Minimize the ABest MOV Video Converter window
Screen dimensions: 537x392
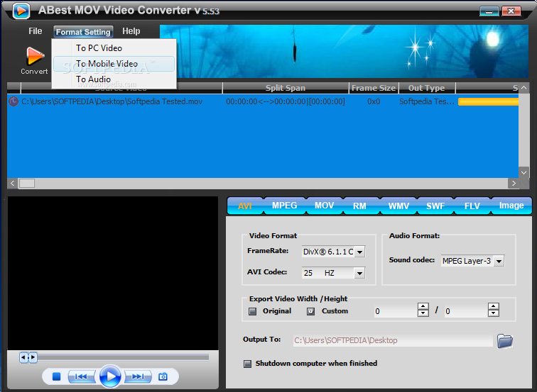[489, 11]
